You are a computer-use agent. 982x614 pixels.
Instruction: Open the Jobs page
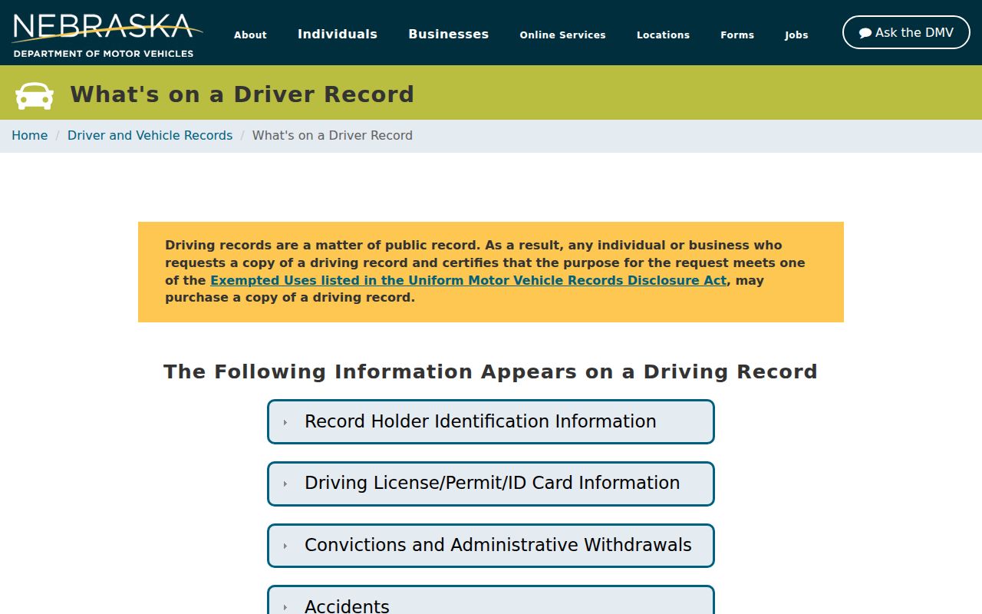[x=796, y=35]
